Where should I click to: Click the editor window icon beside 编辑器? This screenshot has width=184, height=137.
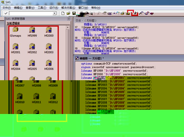[77, 58]
